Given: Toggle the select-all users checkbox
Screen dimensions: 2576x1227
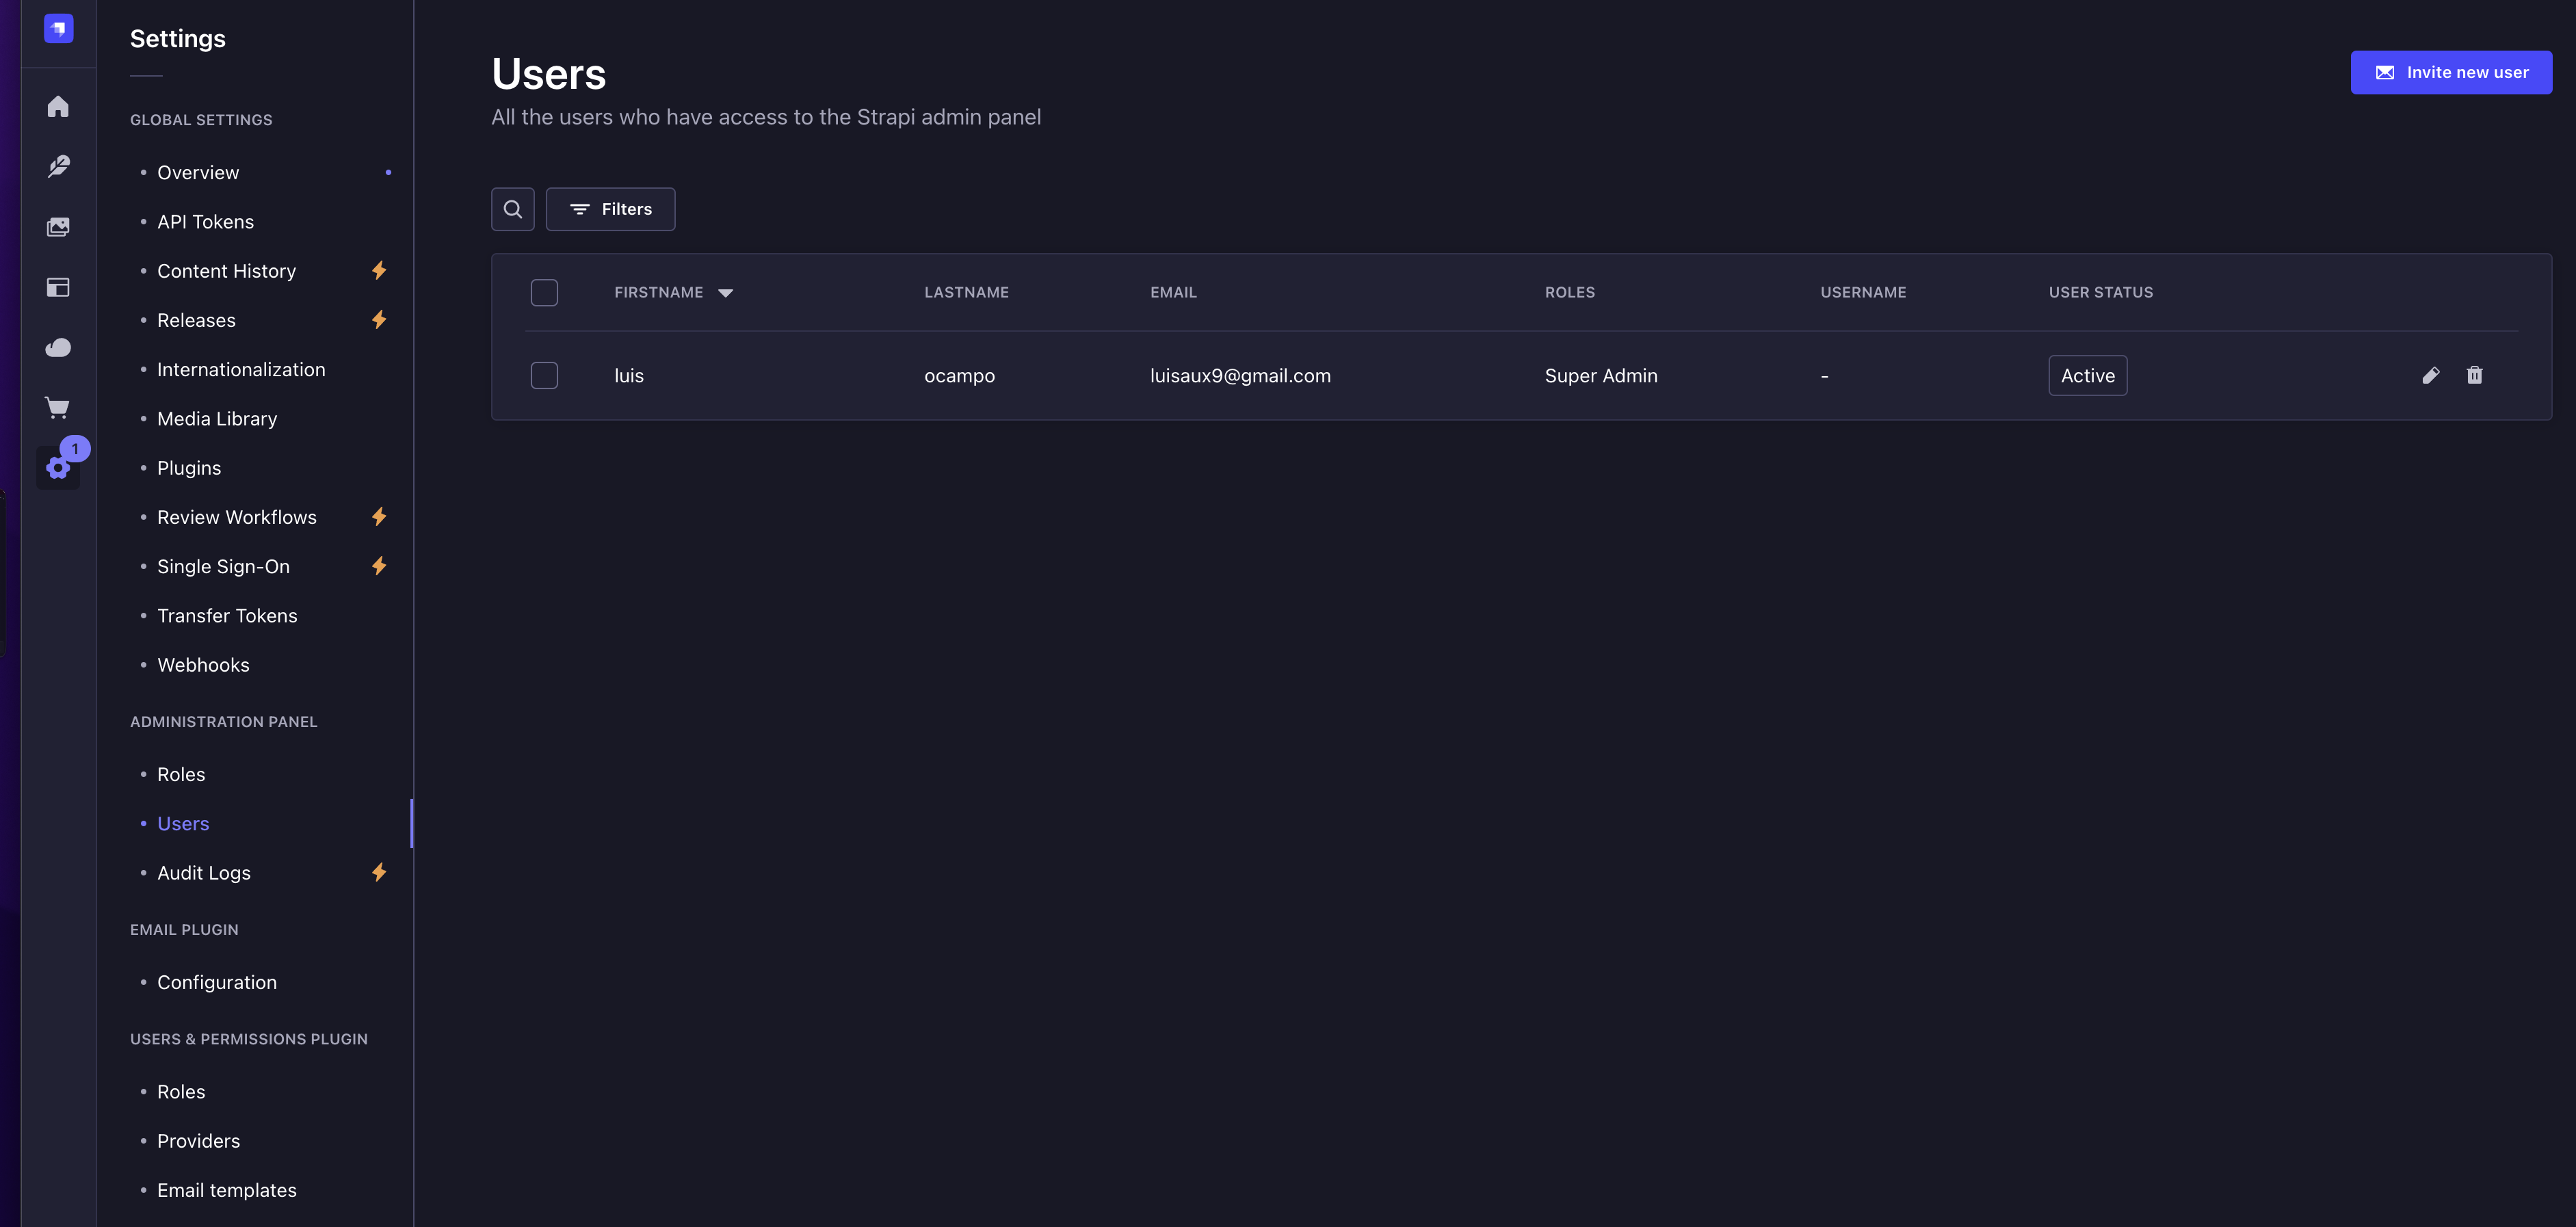Looking at the screenshot, I should click(x=544, y=292).
